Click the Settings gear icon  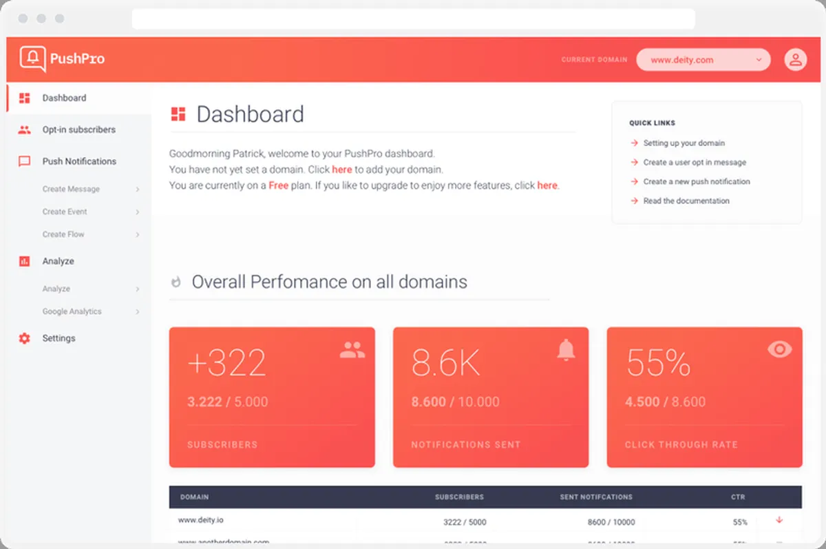tap(25, 338)
